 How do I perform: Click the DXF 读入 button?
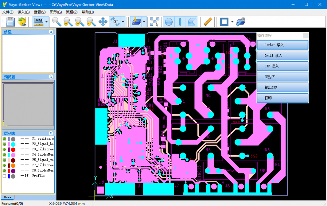[x=283, y=66]
